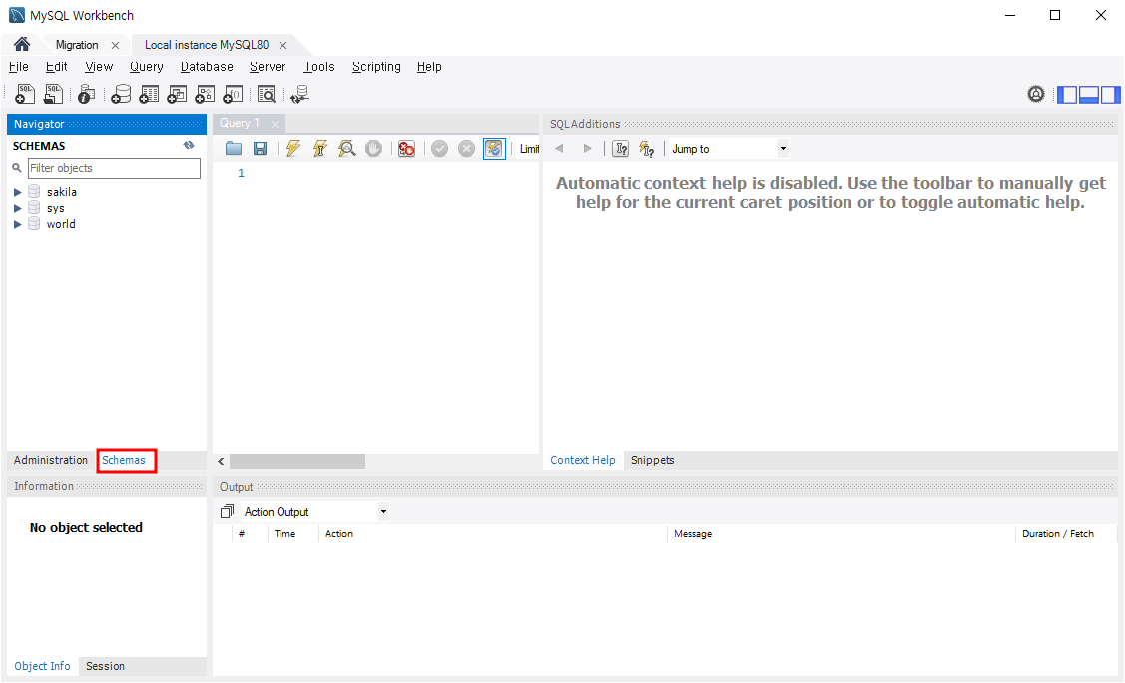Open the Jump to dropdown
Screen dimensions: 1125x683
(x=729, y=149)
